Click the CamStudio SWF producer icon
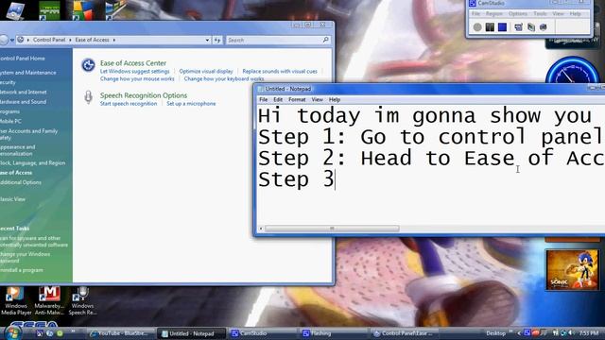Viewport: 605px width, 340px height. click(x=544, y=27)
